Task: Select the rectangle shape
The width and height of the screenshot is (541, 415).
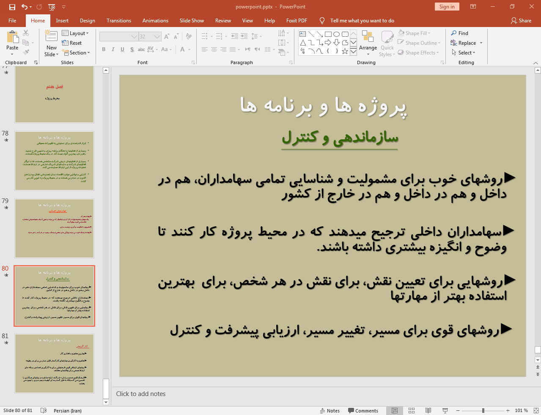Action: point(328,34)
